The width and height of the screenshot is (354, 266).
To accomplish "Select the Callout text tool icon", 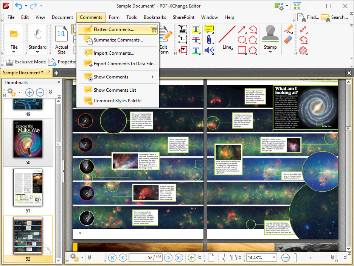I will click(182, 50).
